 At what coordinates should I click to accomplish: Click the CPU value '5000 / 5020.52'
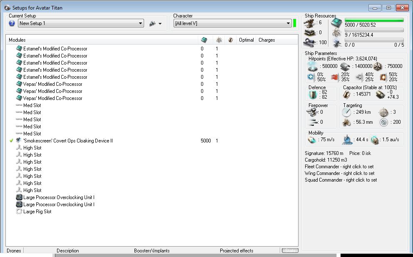tap(360, 25)
